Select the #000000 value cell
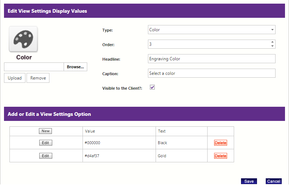This screenshot has width=289, height=187. 119,143
